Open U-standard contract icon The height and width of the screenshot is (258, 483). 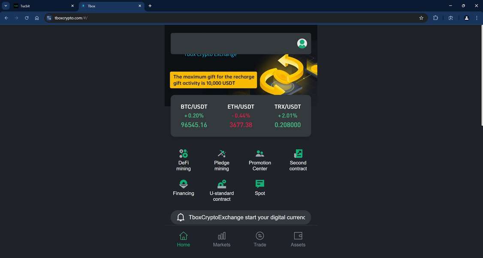pyautogui.click(x=222, y=184)
